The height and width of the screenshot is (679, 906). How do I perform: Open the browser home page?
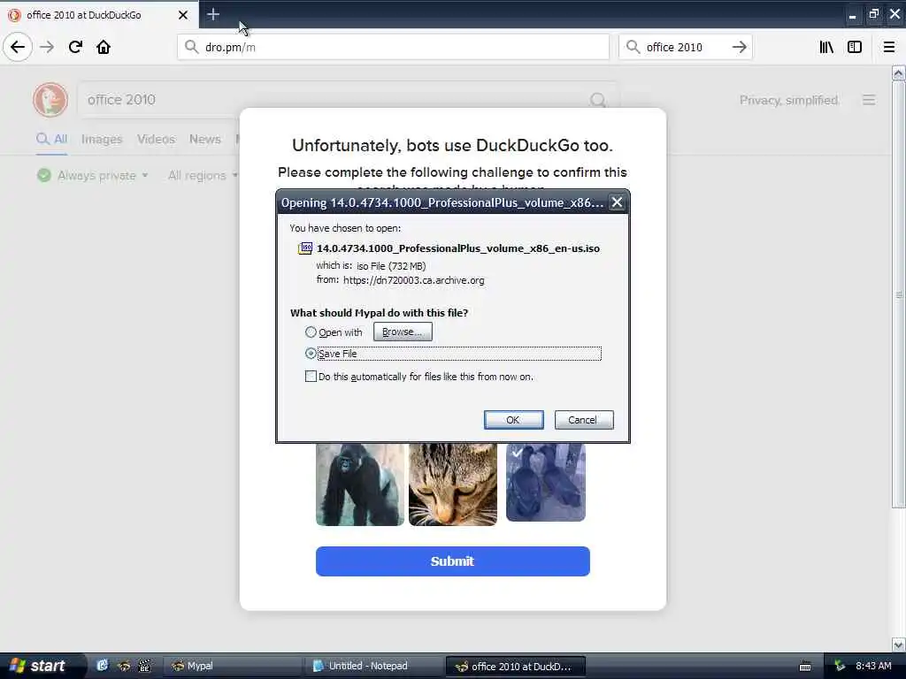[x=104, y=47]
